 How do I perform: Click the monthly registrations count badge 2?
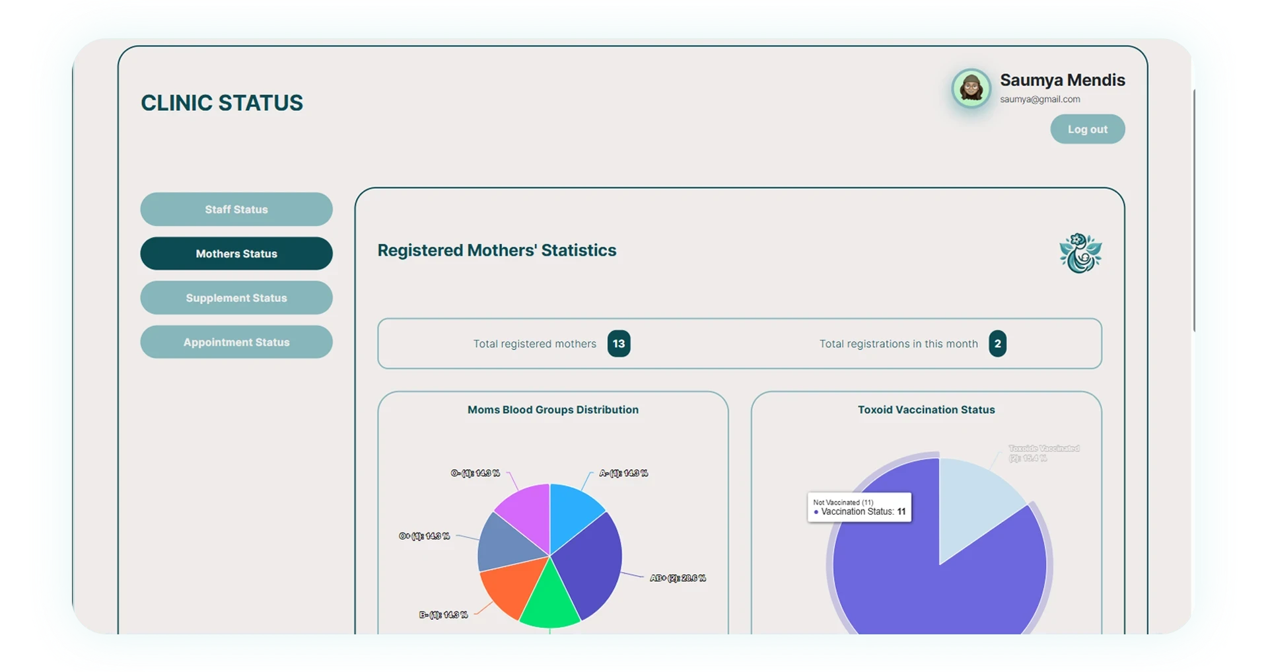pos(997,344)
